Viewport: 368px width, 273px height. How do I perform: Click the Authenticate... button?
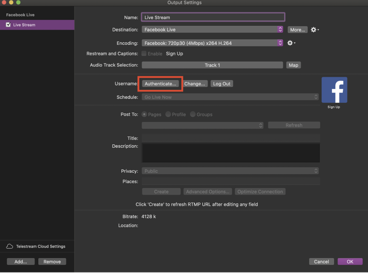[x=160, y=84]
